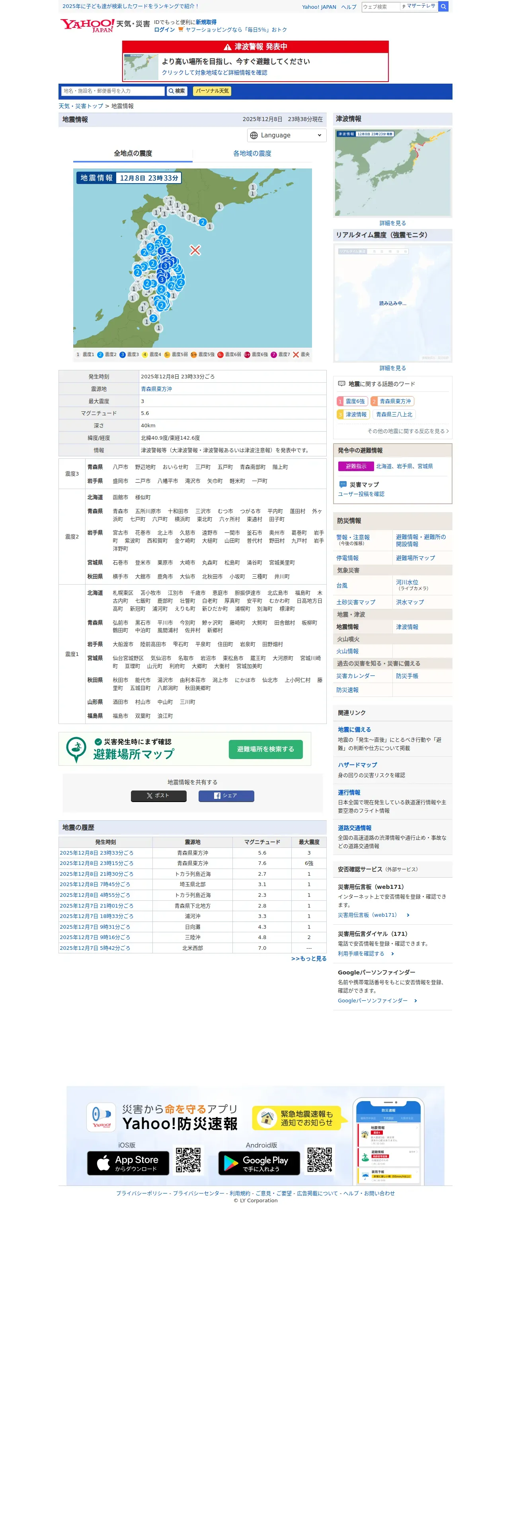Image resolution: width=511 pixels, height=1534 pixels.
Task: Open the 青森県東方沖 epicenter link
Action: [156, 389]
